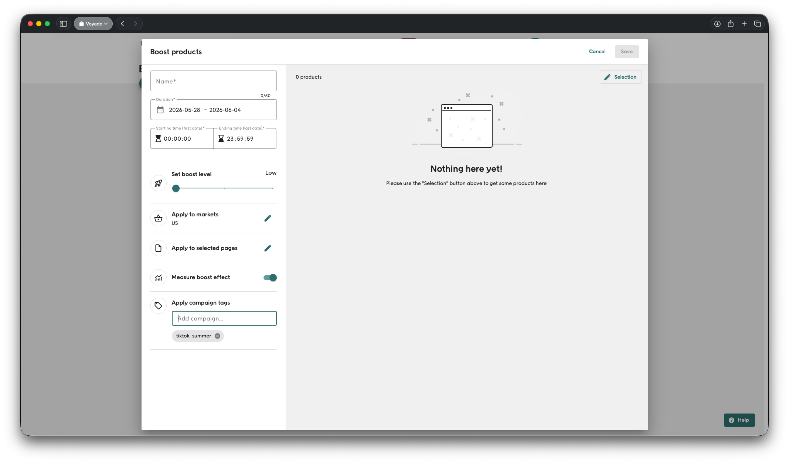This screenshot has height=463, width=789.
Task: Edit the starting time 00:00:00
Action: [177, 139]
